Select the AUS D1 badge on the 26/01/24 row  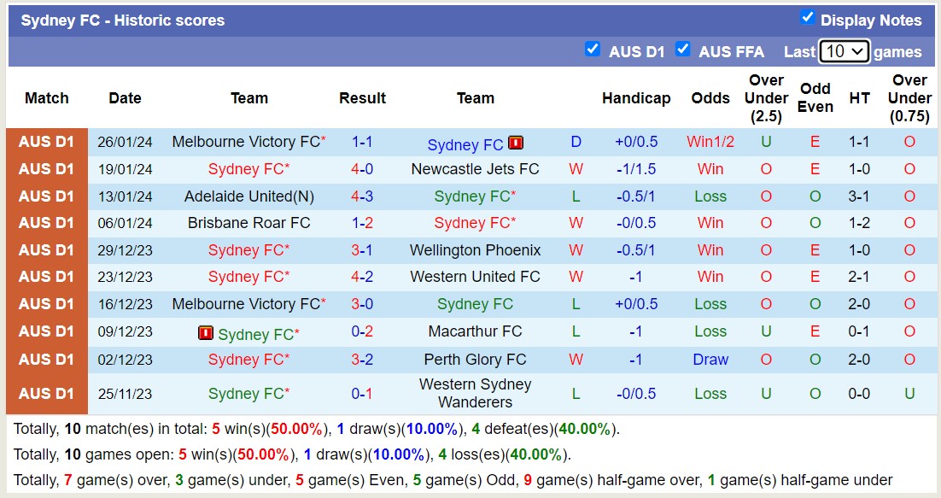46,143
